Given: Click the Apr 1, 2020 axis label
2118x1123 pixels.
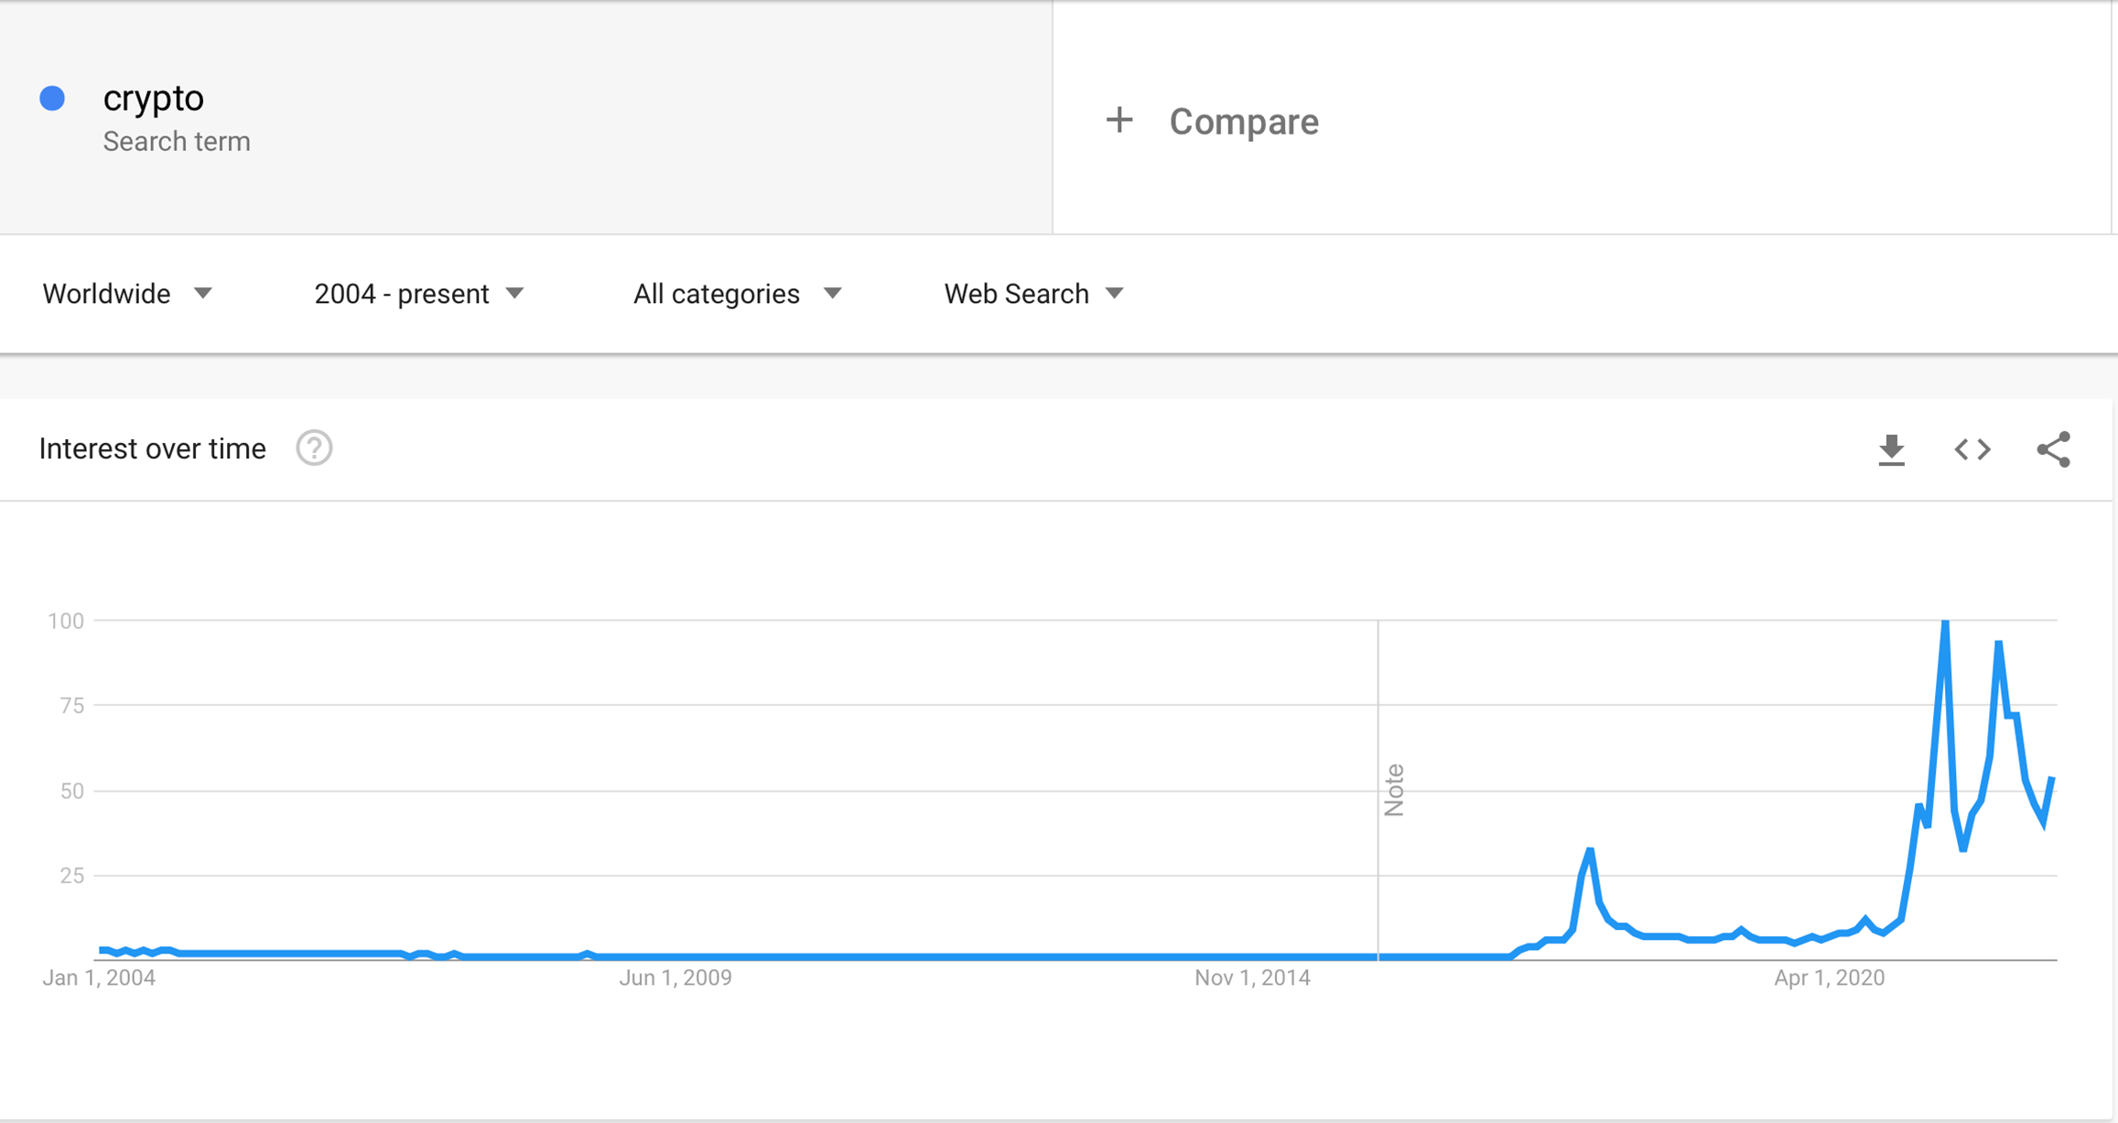Looking at the screenshot, I should 1829,977.
